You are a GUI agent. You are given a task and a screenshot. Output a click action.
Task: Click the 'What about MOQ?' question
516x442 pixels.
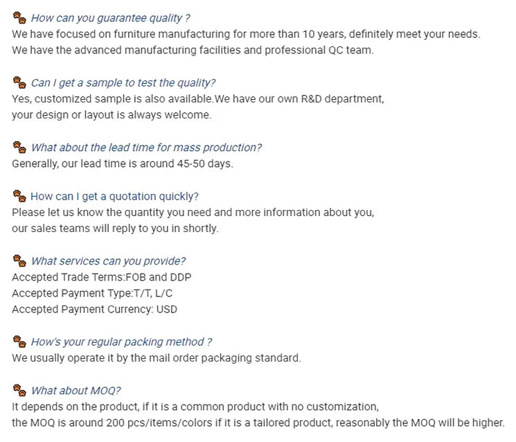pyautogui.click(x=75, y=391)
